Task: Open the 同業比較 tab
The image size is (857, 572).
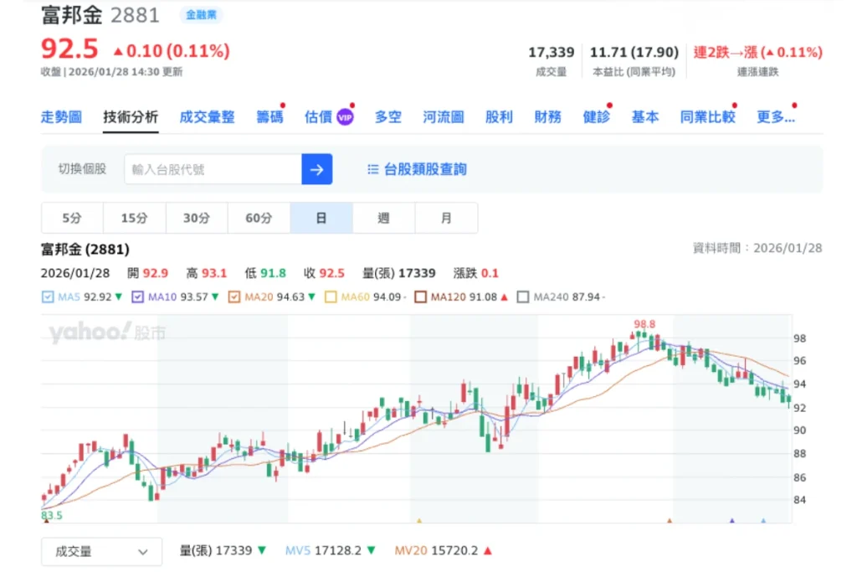Action: click(x=707, y=117)
